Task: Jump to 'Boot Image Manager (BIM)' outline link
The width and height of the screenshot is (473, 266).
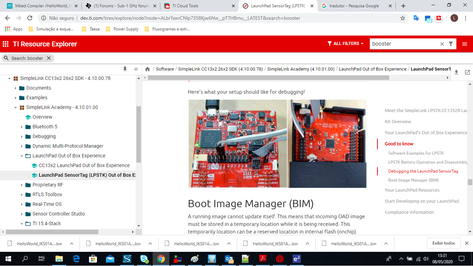Action: point(413,180)
